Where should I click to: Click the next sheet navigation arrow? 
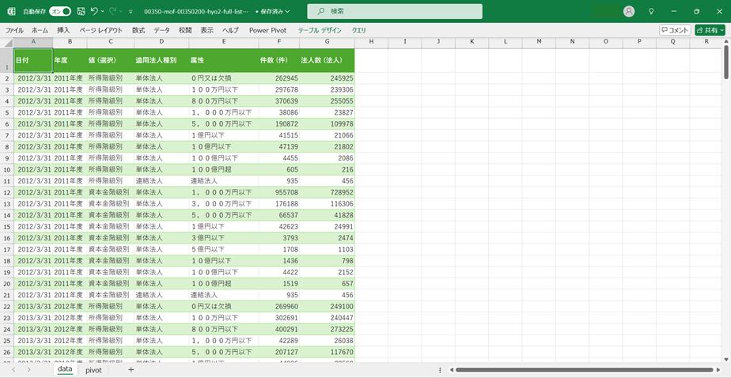[28, 369]
